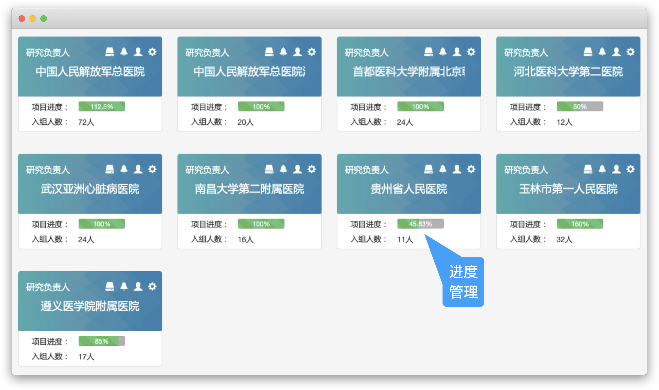Click the green zoom window button
The image size is (659, 390).
pyautogui.click(x=44, y=19)
